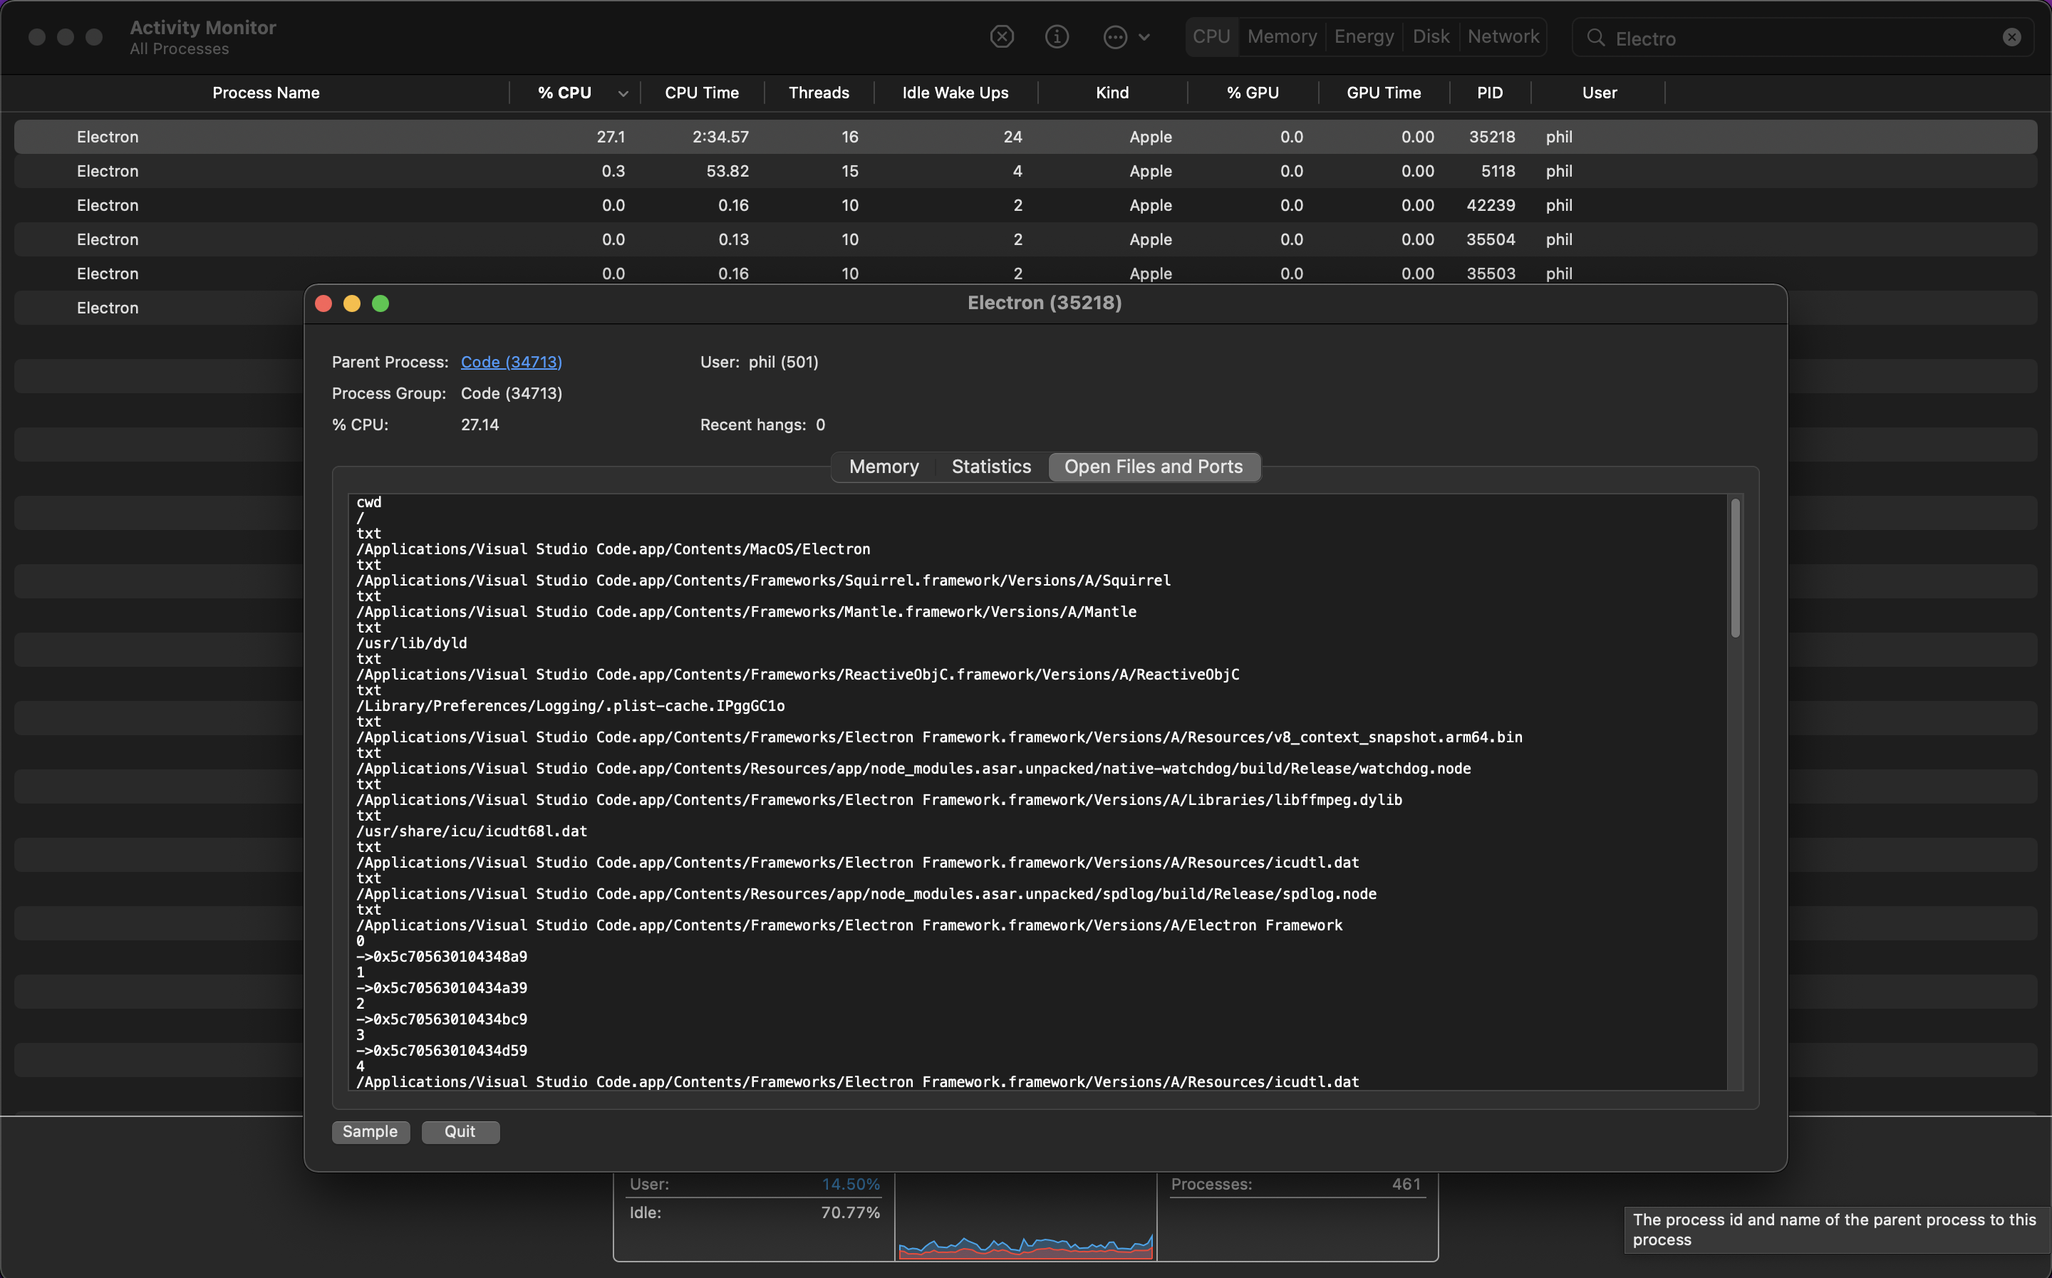Switch to the Memory tab in the Electron info window

884,467
